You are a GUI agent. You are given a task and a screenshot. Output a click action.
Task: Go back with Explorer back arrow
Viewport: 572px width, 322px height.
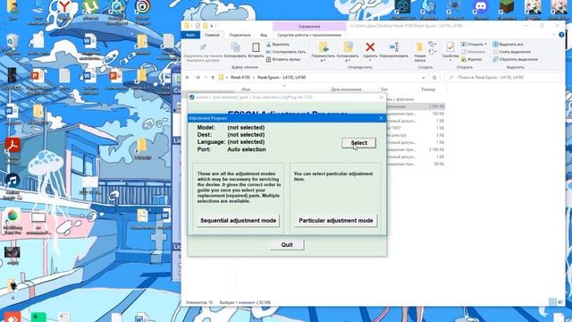tap(188, 78)
